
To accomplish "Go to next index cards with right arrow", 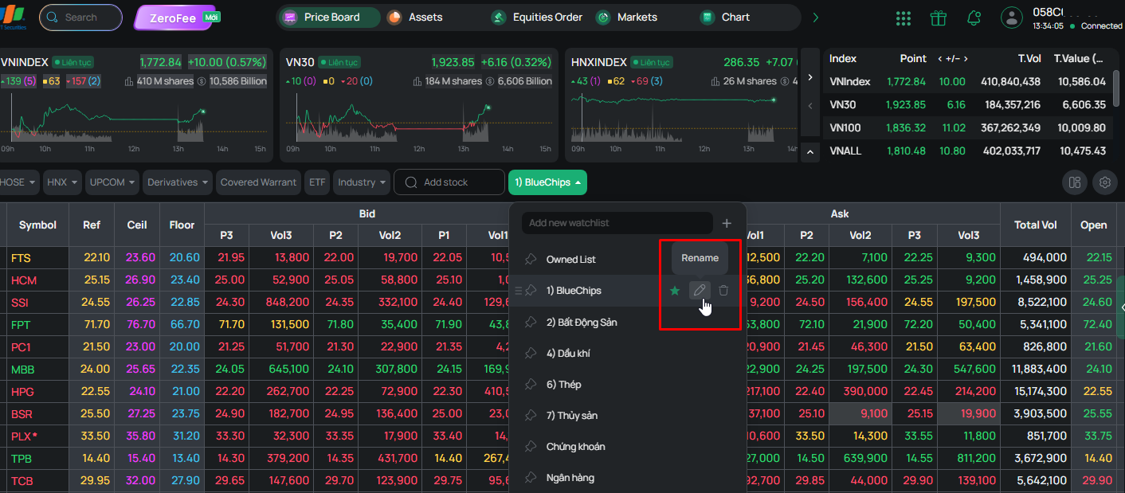I will pyautogui.click(x=810, y=77).
